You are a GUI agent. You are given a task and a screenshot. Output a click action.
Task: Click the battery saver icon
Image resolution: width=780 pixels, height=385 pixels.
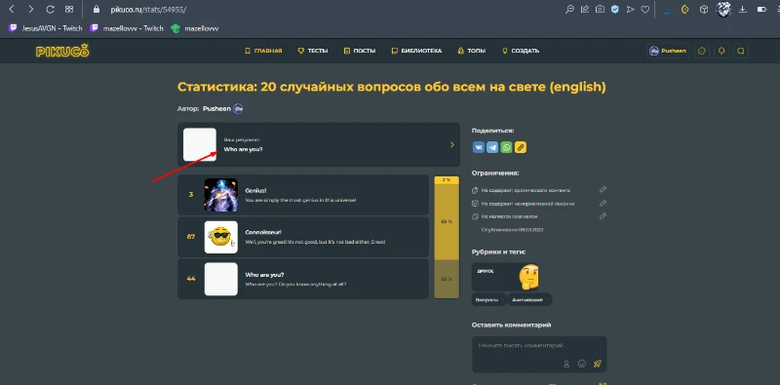tap(761, 10)
